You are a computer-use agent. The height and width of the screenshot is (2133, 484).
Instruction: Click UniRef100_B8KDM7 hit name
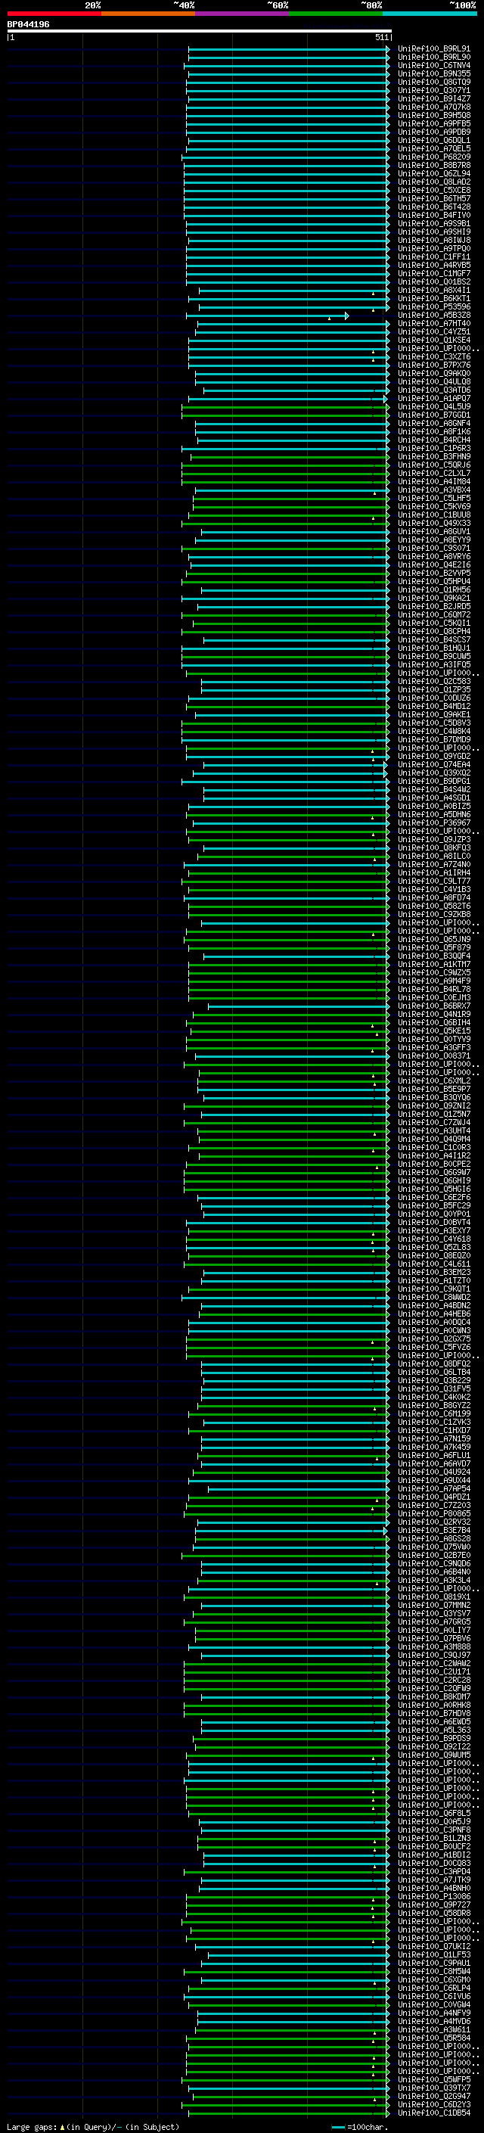coord(433,1696)
